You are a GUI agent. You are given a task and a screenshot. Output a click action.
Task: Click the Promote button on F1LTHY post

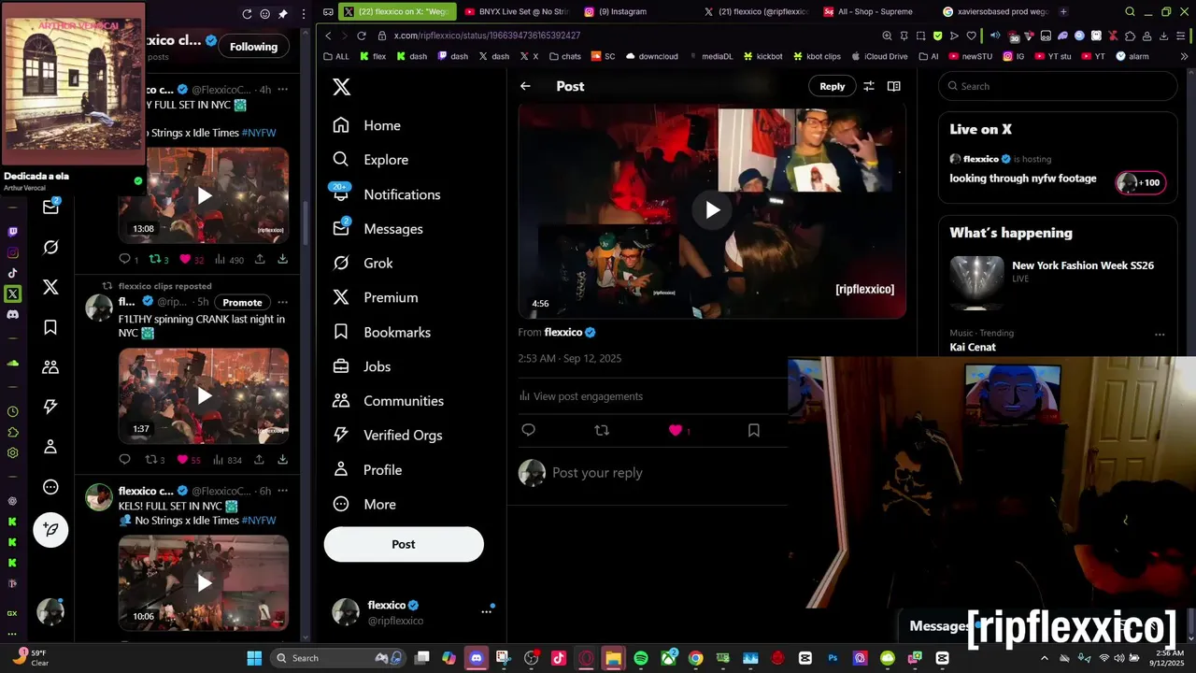click(242, 302)
